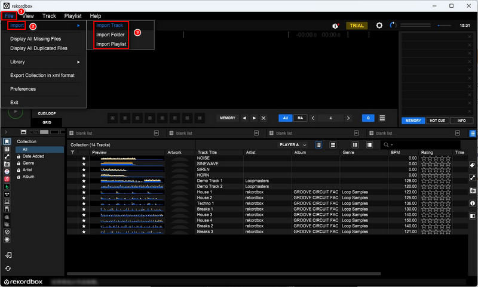Choose Import Playlist from submenu

[111, 44]
